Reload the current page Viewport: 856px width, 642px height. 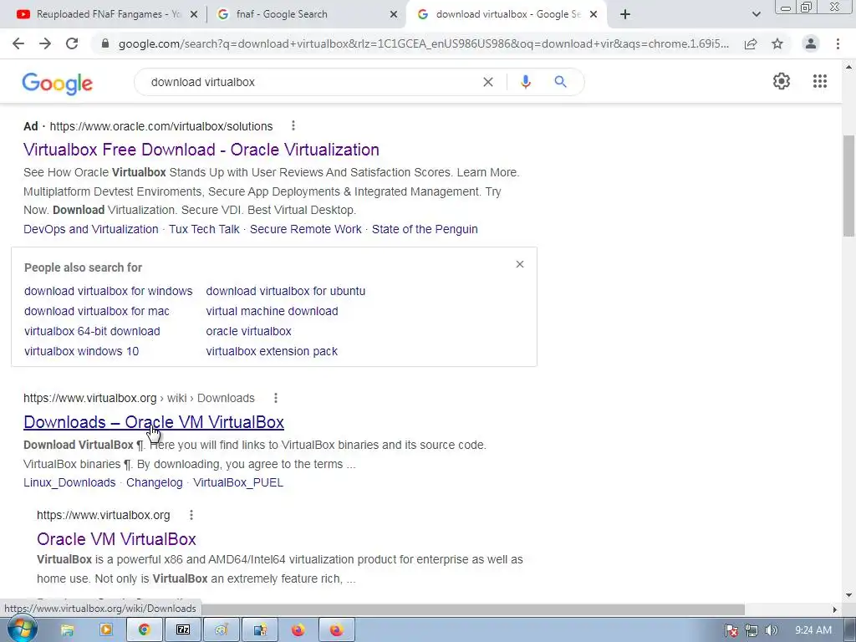click(x=72, y=43)
